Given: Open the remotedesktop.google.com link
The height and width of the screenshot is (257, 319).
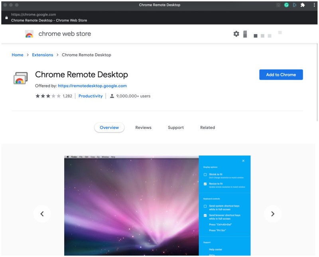Looking at the screenshot, I should pos(93,86).
